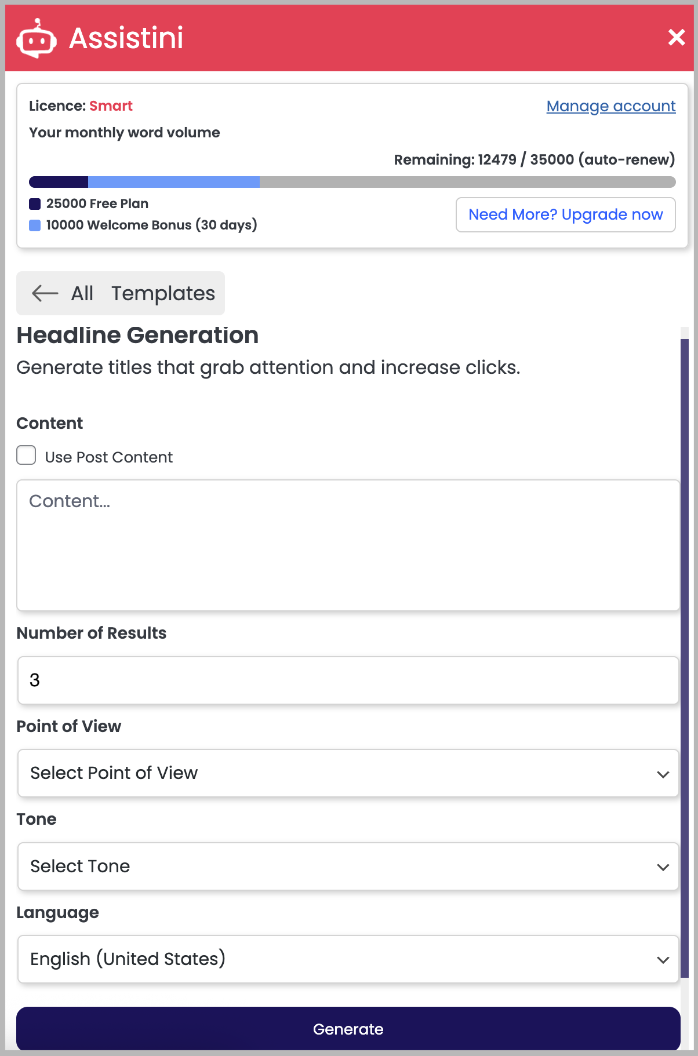Open the Language dropdown
The width and height of the screenshot is (698, 1056).
coord(348,959)
